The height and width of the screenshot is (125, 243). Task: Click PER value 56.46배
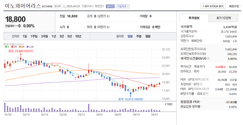click(x=222, y=80)
